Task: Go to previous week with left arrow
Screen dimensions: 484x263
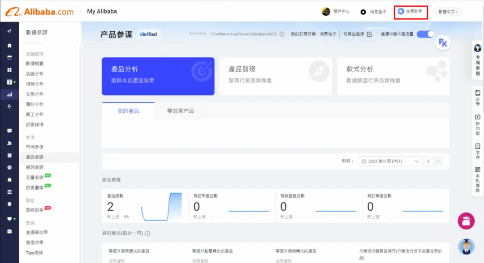Action: tap(428, 161)
